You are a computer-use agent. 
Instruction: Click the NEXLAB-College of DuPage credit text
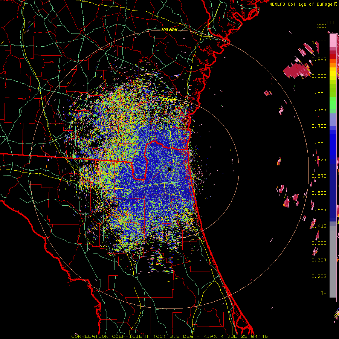301,4
